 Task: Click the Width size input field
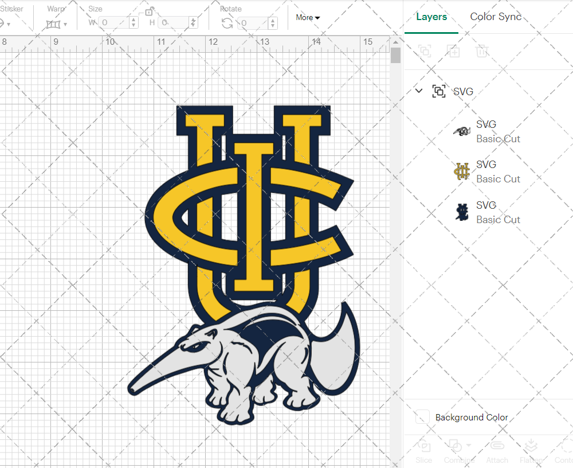114,23
